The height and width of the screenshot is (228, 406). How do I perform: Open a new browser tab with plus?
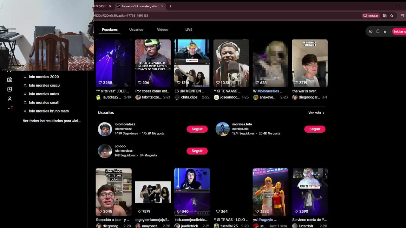170,6
